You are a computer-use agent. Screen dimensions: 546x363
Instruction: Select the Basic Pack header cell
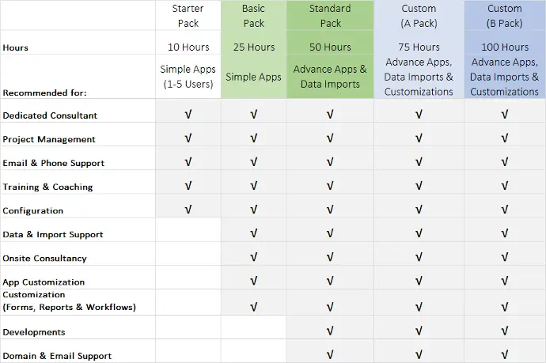253,16
